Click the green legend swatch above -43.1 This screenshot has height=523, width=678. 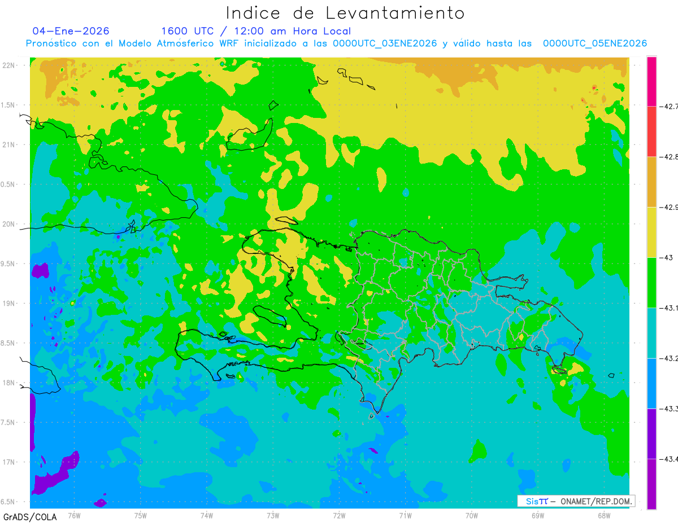click(x=651, y=283)
